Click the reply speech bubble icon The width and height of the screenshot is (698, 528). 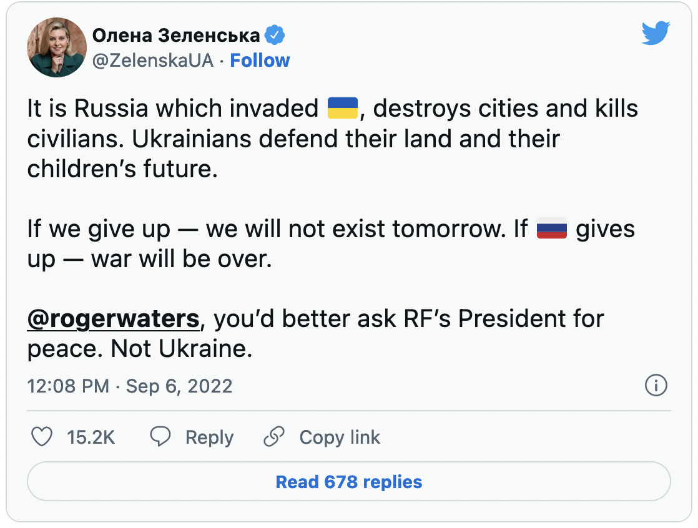[x=161, y=437]
